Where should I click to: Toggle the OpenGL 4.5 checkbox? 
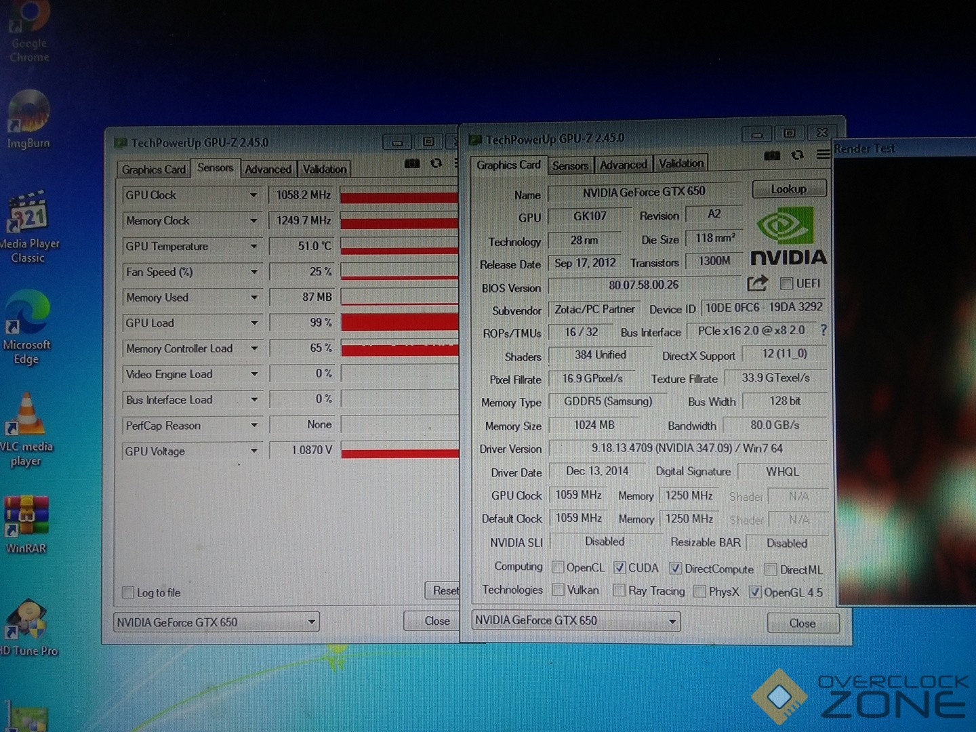tap(755, 592)
